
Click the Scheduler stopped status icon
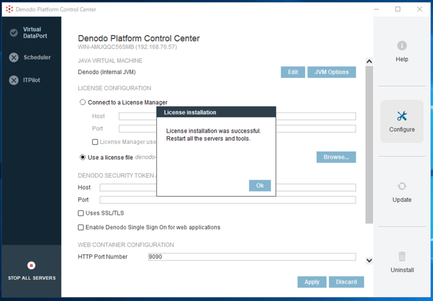[x=14, y=57]
